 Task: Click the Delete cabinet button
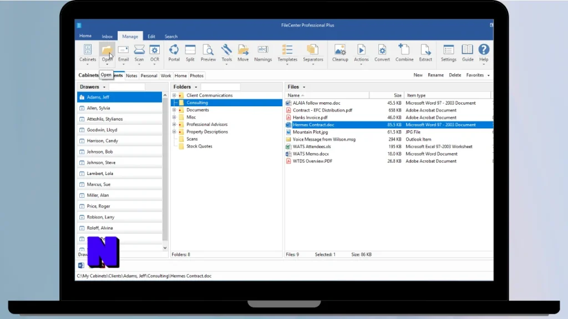(455, 75)
